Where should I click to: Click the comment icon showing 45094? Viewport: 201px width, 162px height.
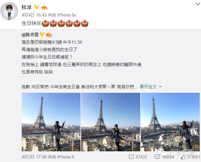(x=157, y=157)
